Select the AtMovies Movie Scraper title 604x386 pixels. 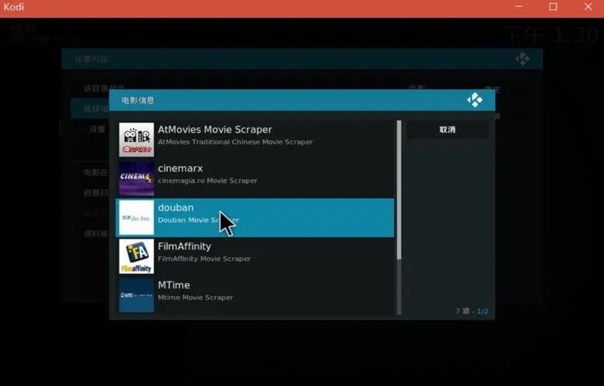point(215,130)
